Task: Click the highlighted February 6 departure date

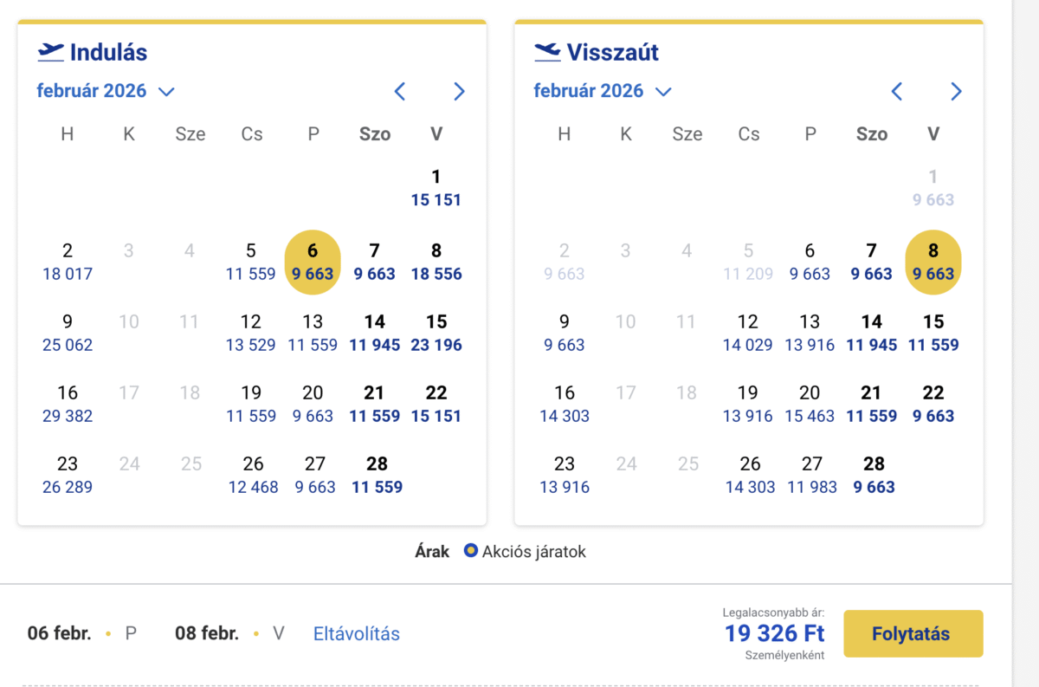Action: (x=313, y=261)
